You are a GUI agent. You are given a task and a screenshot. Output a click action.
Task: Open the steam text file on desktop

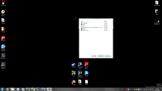[87, 82]
